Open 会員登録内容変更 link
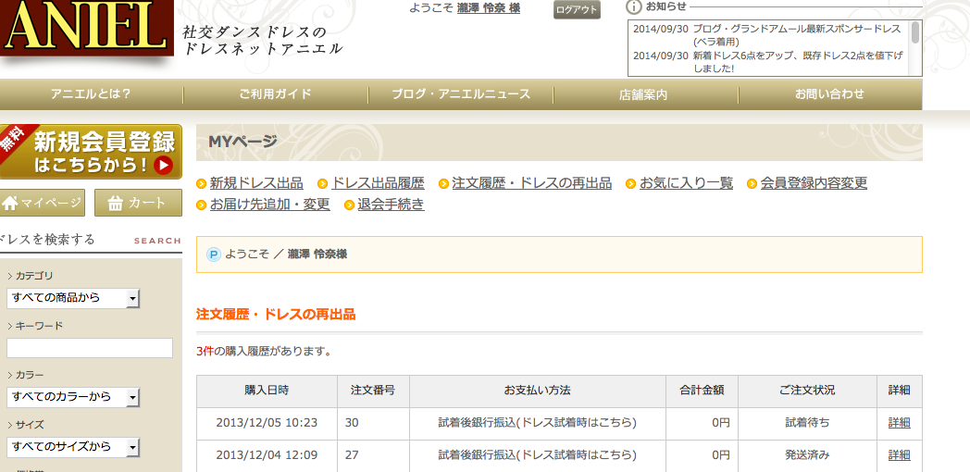970x472 pixels. point(815,184)
